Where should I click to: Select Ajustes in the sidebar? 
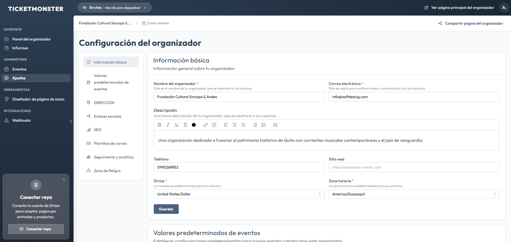pyautogui.click(x=36, y=78)
